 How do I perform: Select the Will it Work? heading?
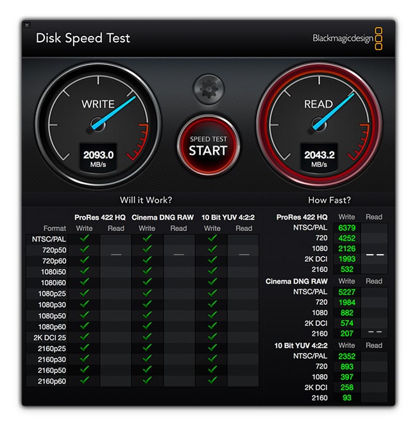(x=146, y=200)
